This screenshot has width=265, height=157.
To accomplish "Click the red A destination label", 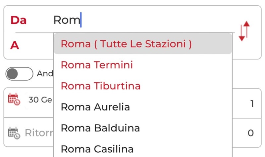I will (x=15, y=45).
